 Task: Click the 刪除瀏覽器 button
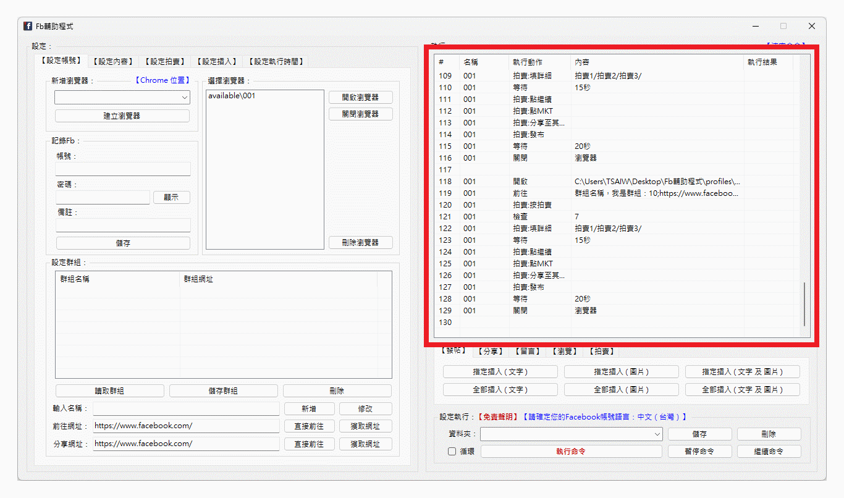361,243
